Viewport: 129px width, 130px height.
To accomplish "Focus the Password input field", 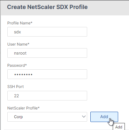I will (x=47, y=74).
